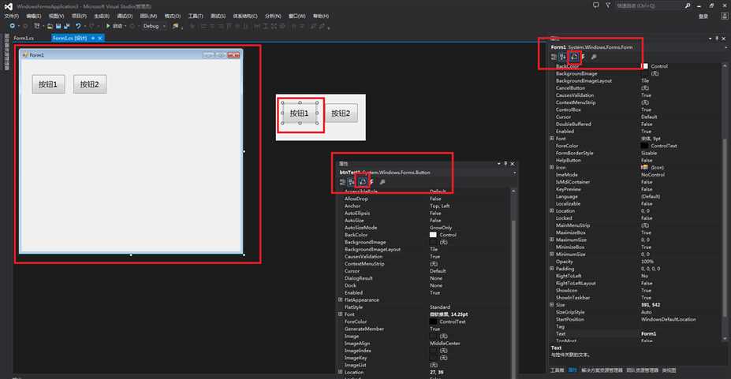This screenshot has height=379, width=731.
Task: Click auto-hide pin of docked properties panel
Action: [x=717, y=38]
